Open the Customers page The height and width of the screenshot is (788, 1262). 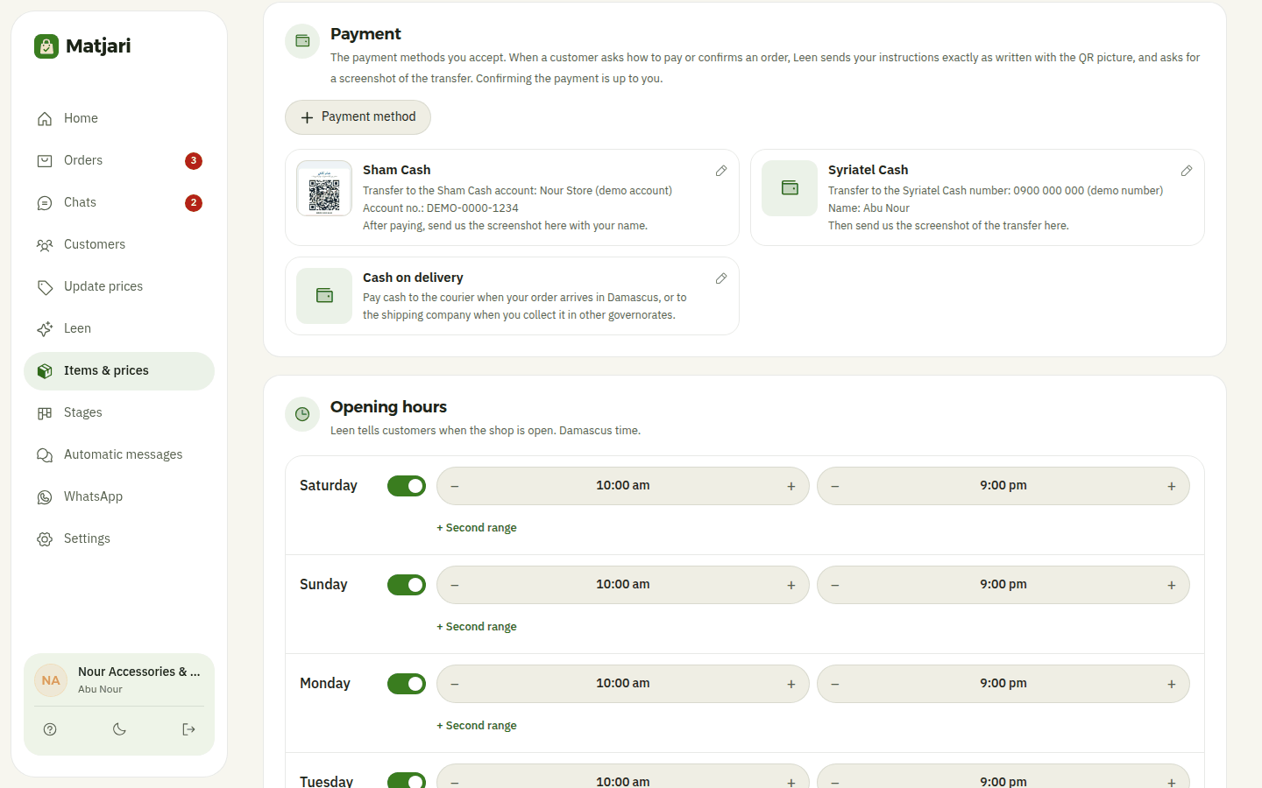pyautogui.click(x=119, y=244)
